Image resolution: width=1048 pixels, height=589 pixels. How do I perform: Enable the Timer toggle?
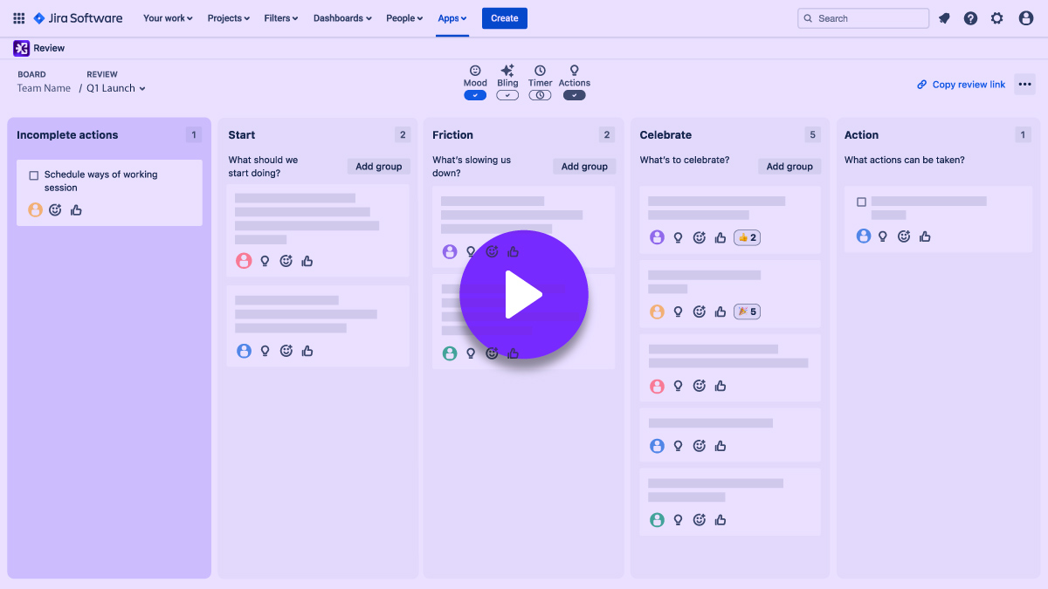[x=540, y=95]
